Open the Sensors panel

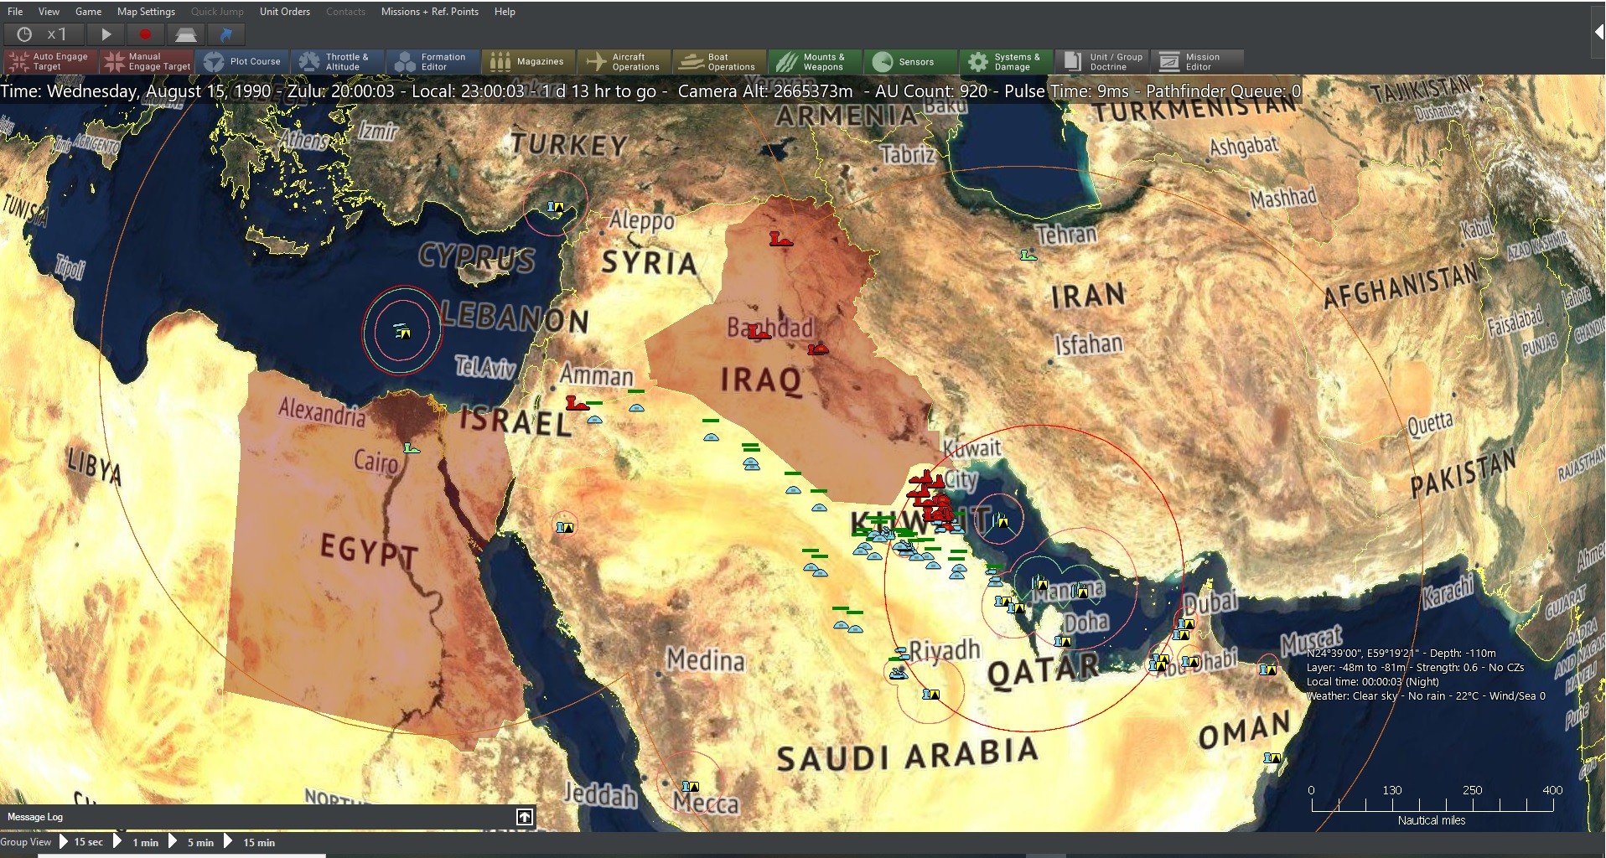tap(910, 60)
